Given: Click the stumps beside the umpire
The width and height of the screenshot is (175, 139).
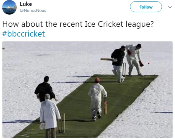Looking at the screenshot, I should [x=62, y=123].
